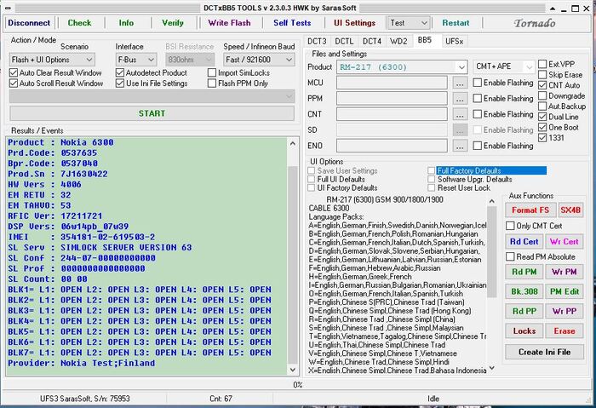Click the Check toolbar button

(x=79, y=23)
